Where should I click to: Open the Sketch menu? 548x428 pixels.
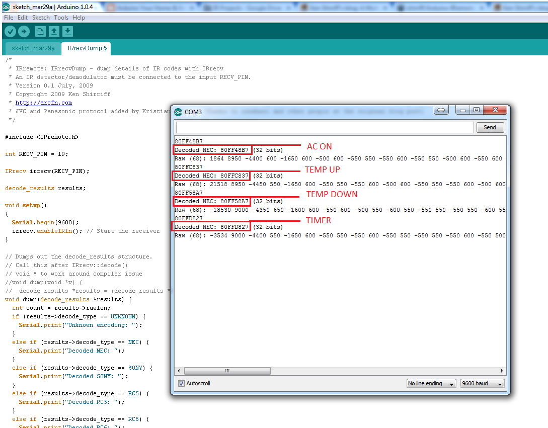click(x=41, y=18)
